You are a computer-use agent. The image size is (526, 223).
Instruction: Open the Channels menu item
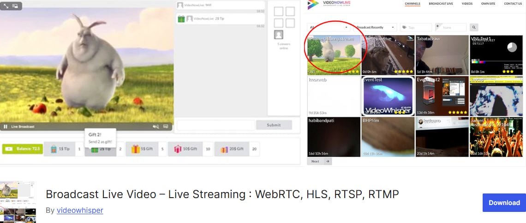412,4
